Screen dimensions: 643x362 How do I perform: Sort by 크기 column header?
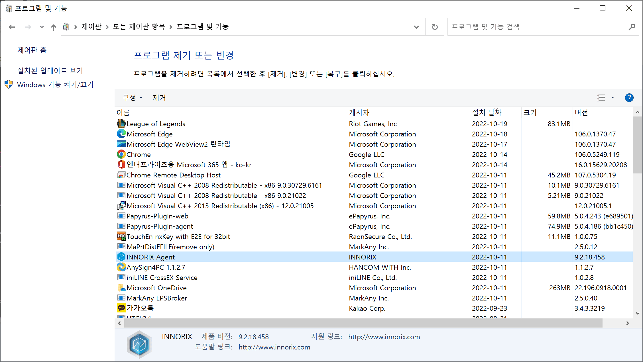pyautogui.click(x=530, y=113)
